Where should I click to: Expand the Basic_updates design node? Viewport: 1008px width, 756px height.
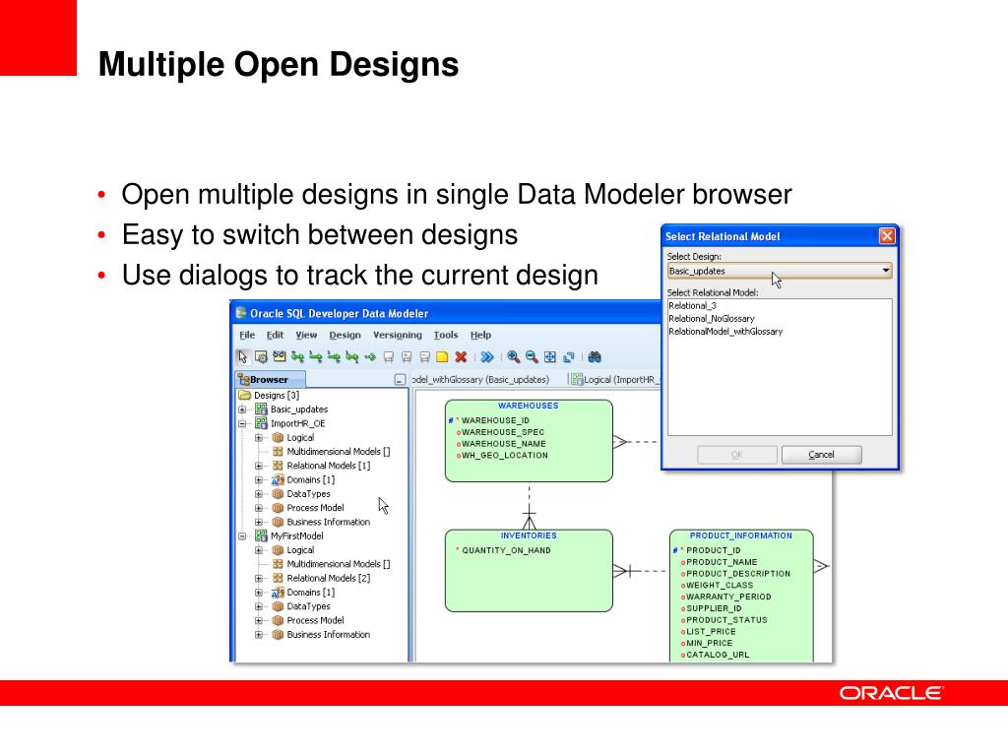[x=242, y=409]
